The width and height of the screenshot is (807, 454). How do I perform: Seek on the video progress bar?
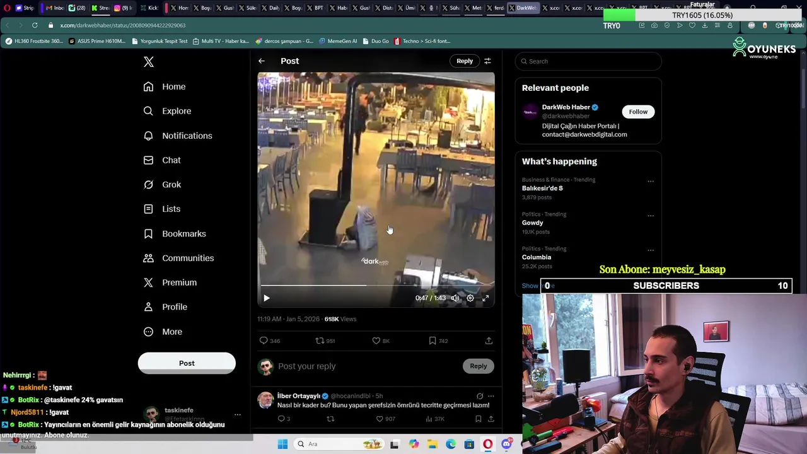point(376,286)
